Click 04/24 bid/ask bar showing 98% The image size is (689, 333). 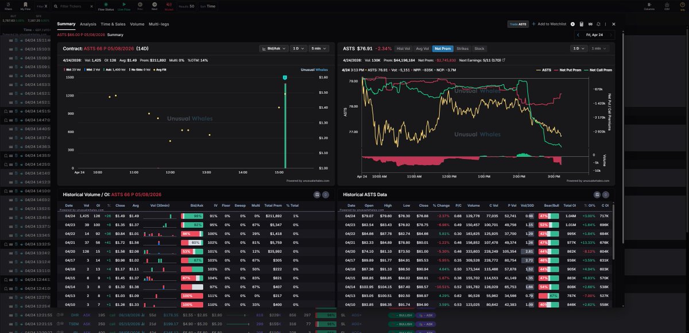point(192,216)
